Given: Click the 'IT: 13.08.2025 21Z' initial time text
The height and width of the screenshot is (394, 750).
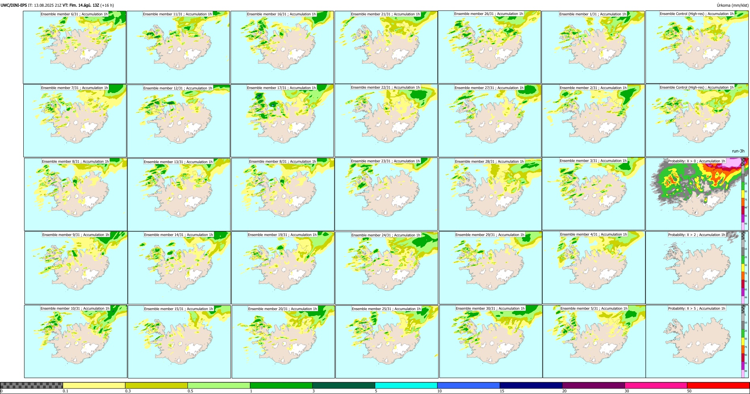Looking at the screenshot, I should (45, 5).
